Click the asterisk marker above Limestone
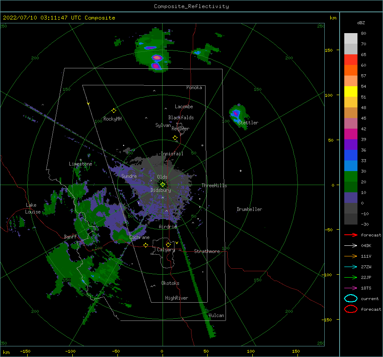383x357 pixels. [x=80, y=160]
